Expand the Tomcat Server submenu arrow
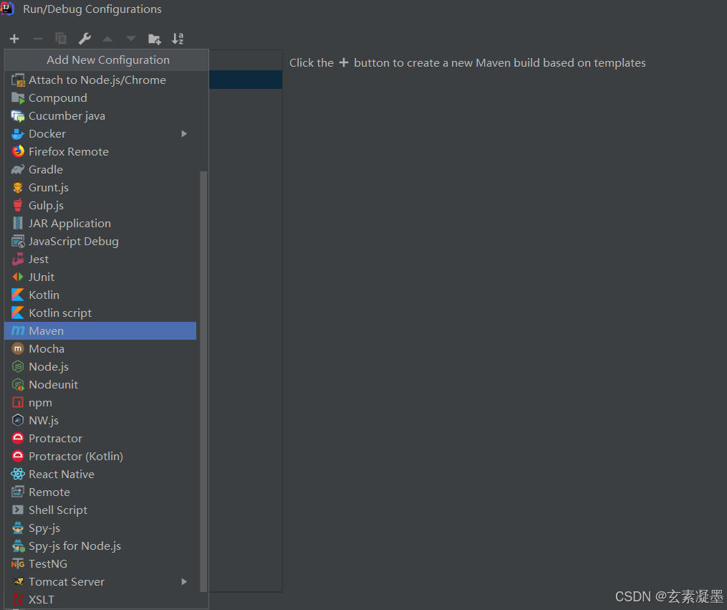Viewport: 727px width, 610px height. [184, 582]
